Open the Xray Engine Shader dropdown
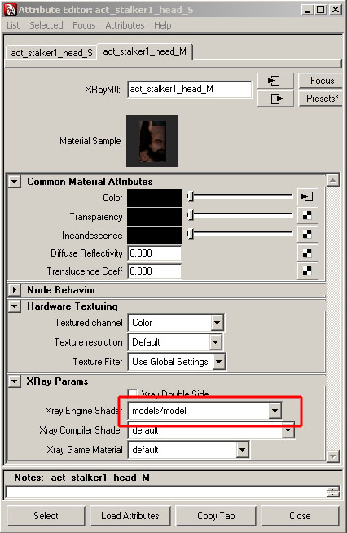This screenshot has width=347, height=533. (275, 411)
